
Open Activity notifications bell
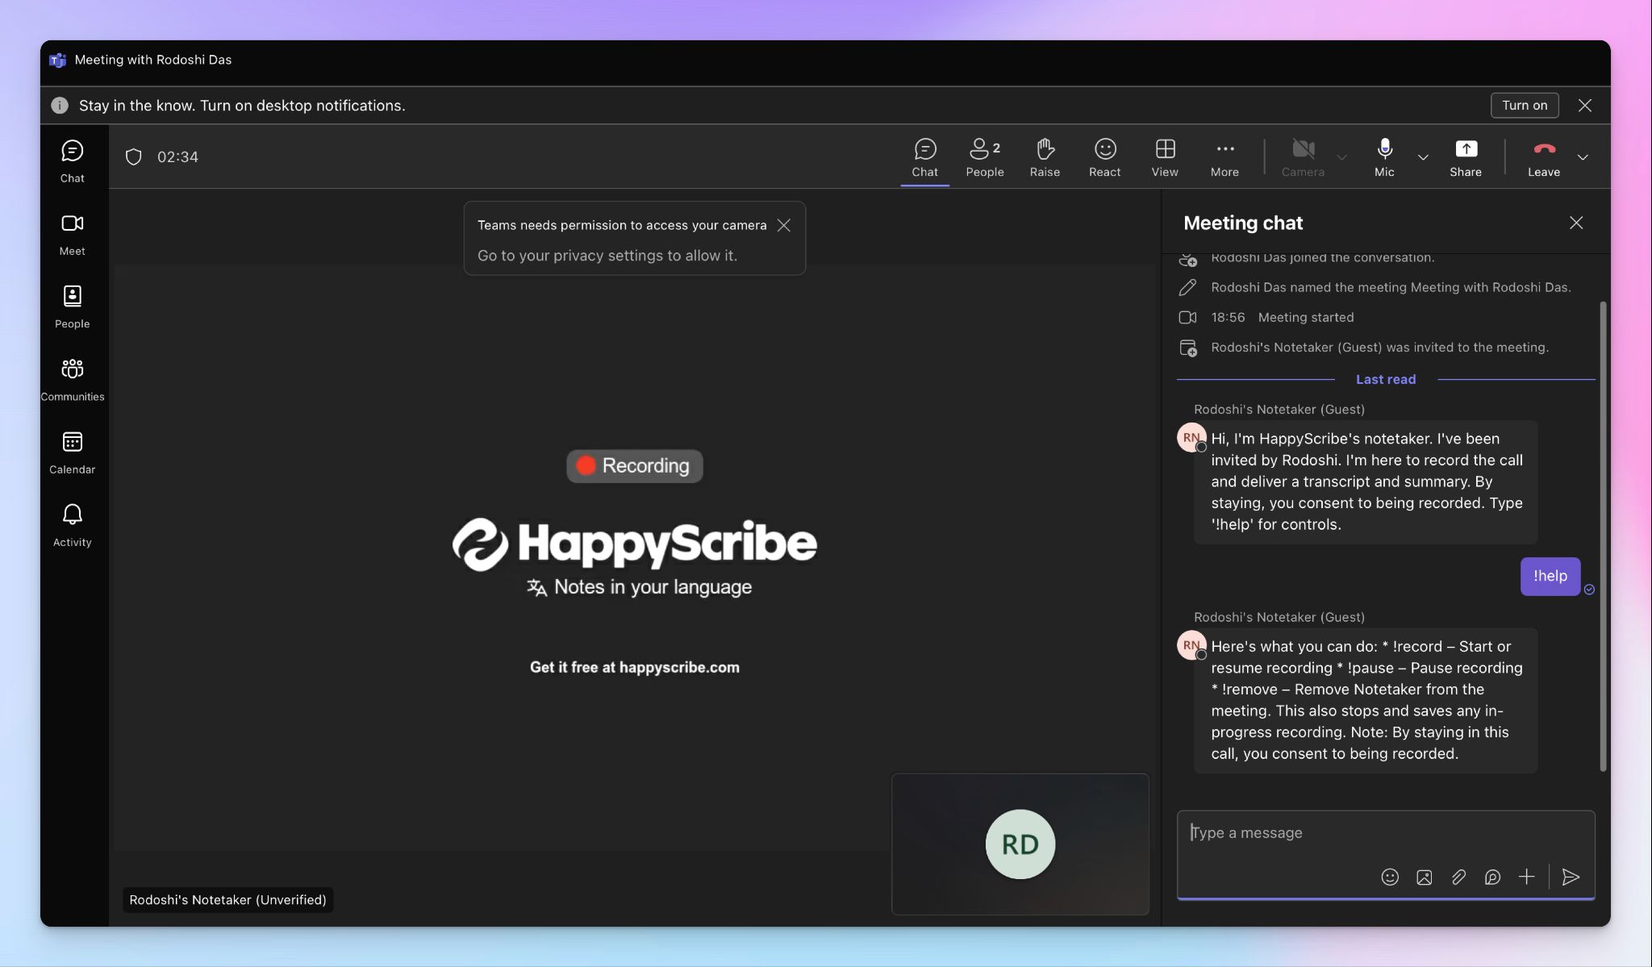click(72, 526)
